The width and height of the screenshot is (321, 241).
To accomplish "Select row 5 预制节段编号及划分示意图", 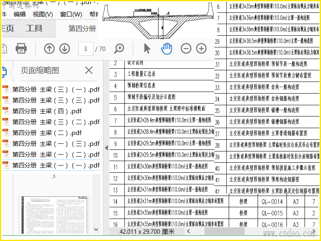I will (162, 97).
